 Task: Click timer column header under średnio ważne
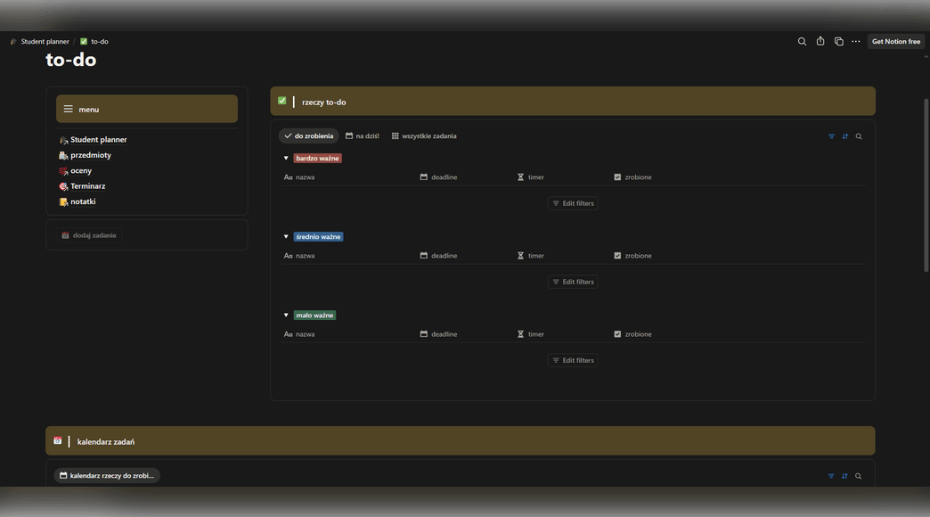(530, 255)
